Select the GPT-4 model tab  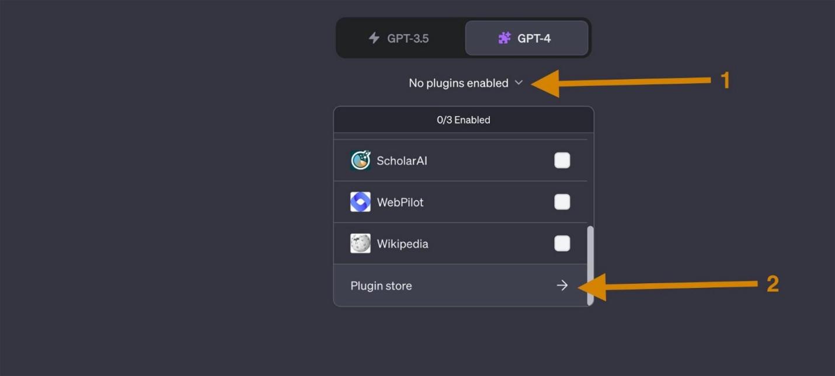526,38
